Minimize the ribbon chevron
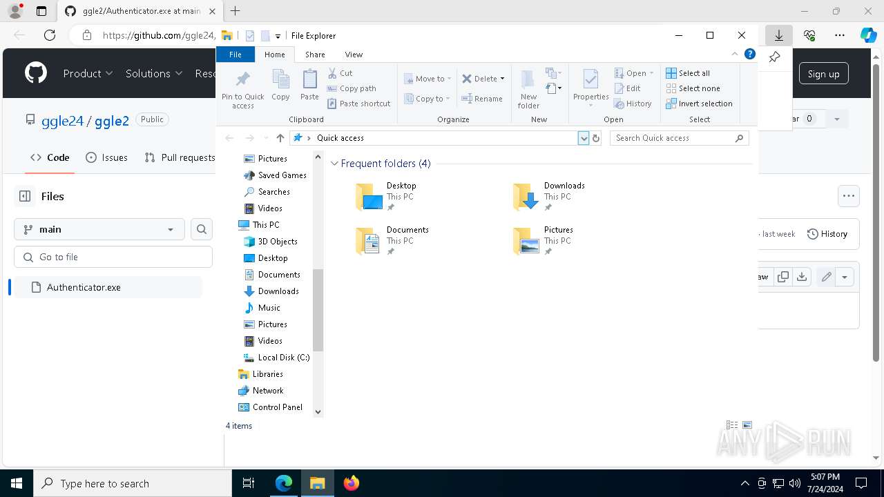884x497 pixels. click(x=735, y=54)
